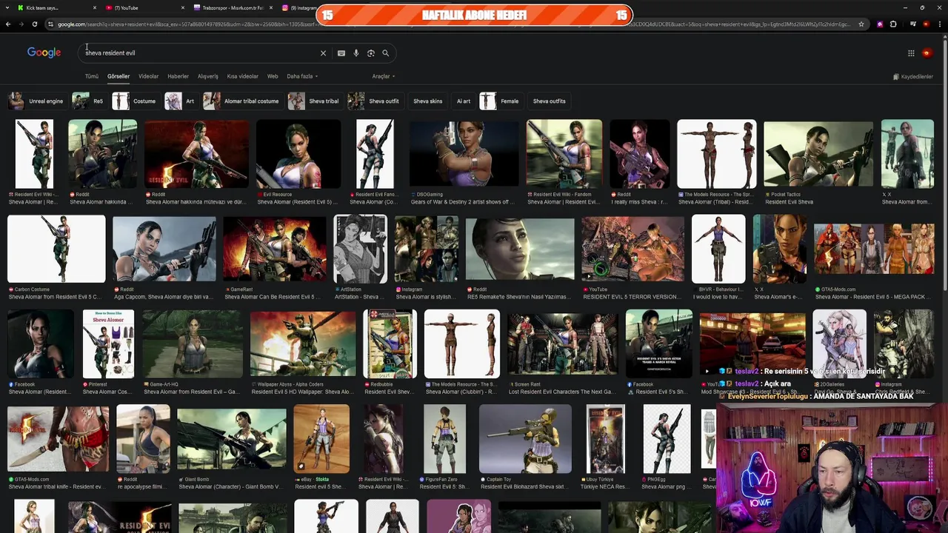Select the Web search tab

(x=273, y=76)
